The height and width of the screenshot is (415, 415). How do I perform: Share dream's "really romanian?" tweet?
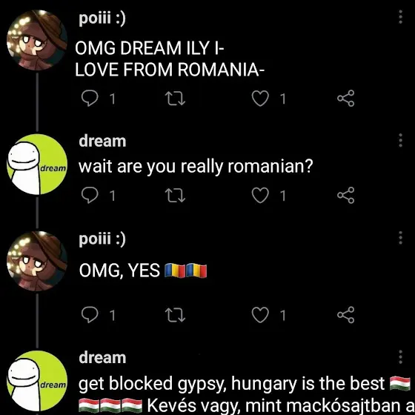[345, 195]
